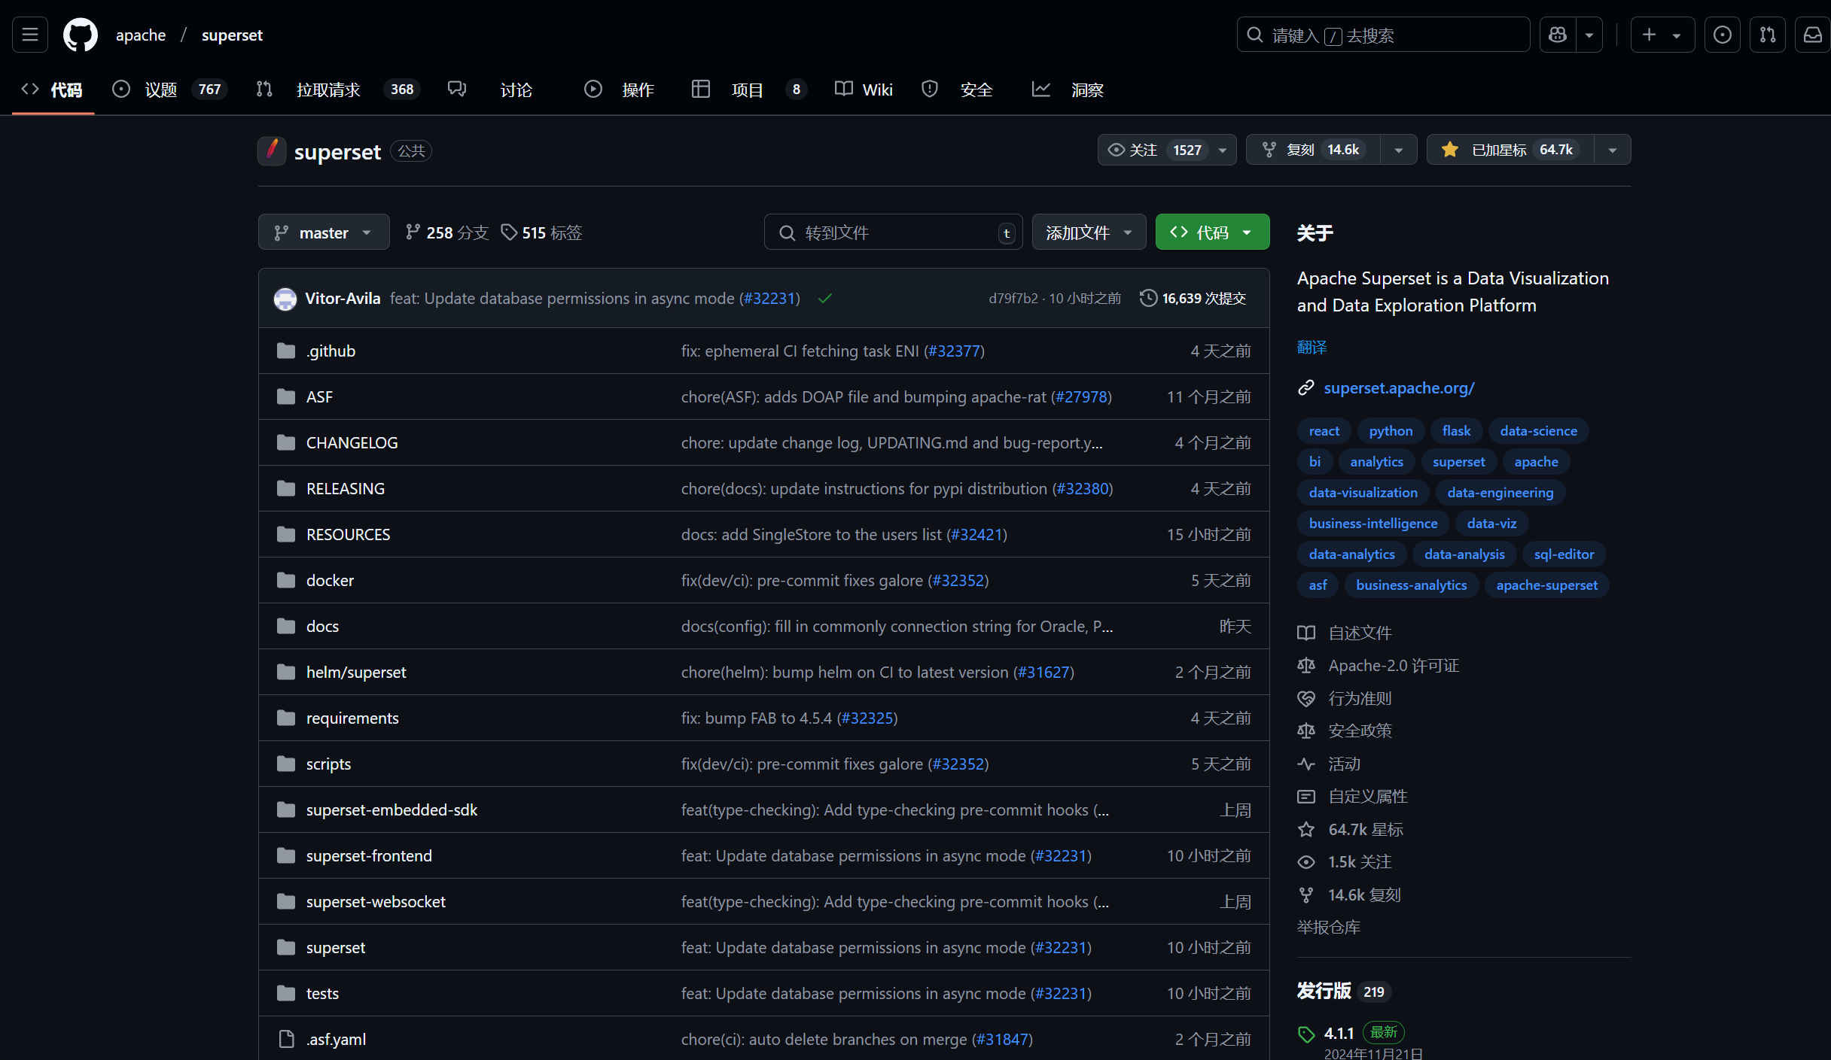Open Copilot chat icon in header
This screenshot has width=1831, height=1060.
(1558, 35)
